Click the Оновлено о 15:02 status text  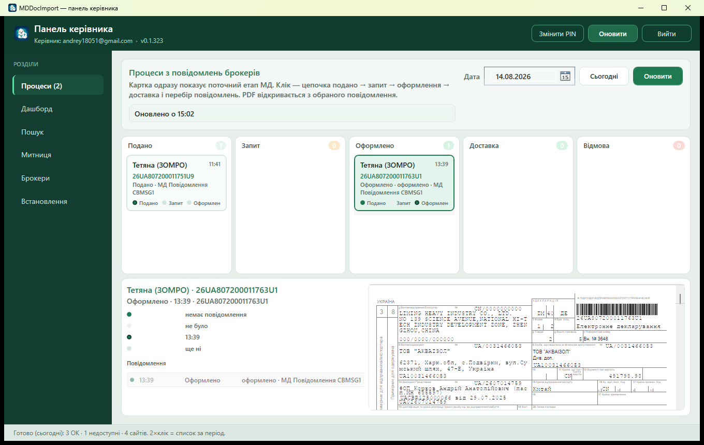pos(164,113)
